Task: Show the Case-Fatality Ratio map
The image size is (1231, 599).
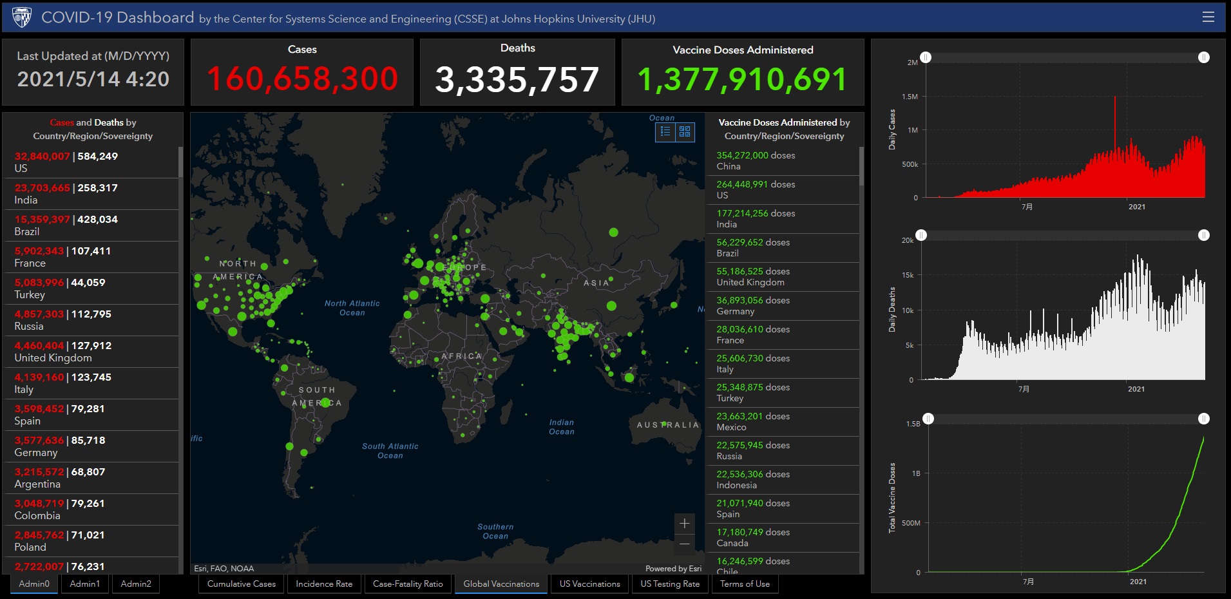Action: click(x=408, y=584)
